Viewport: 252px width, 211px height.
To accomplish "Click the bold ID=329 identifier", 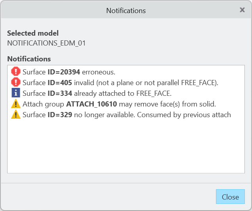I will 59,115.
